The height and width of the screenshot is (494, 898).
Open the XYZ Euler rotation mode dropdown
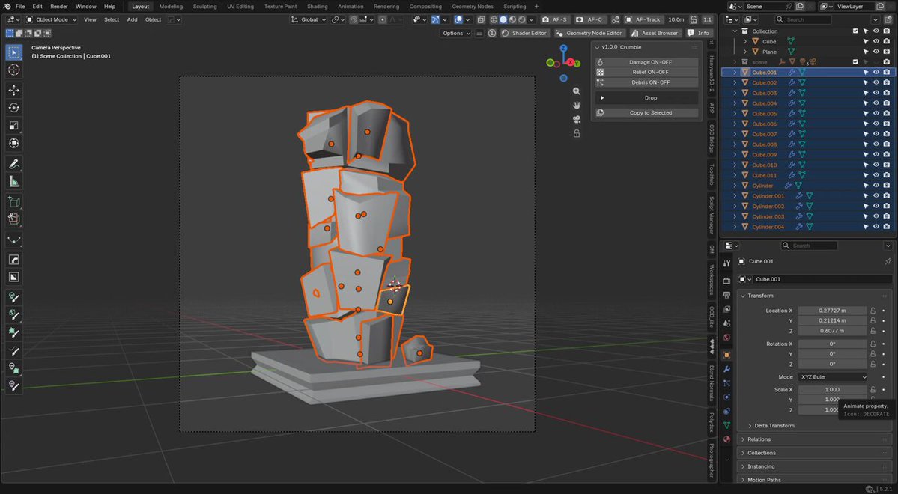833,377
